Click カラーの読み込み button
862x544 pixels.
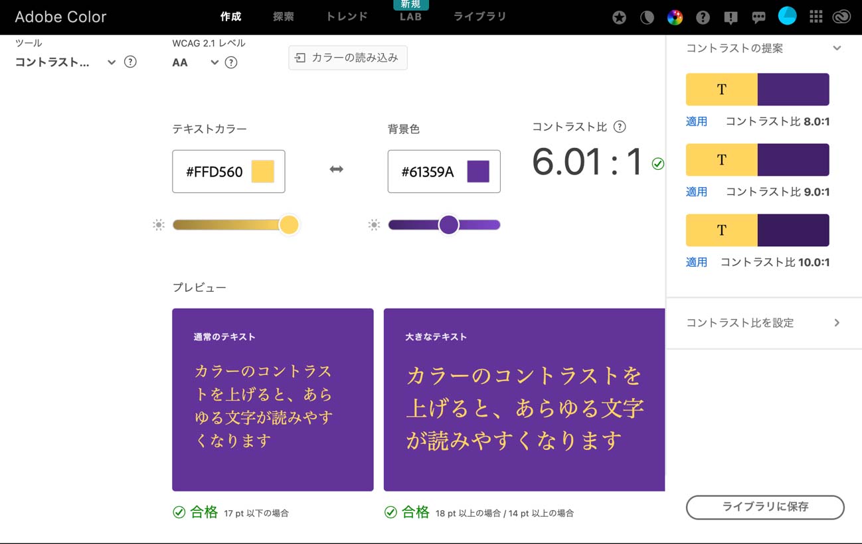pos(347,58)
